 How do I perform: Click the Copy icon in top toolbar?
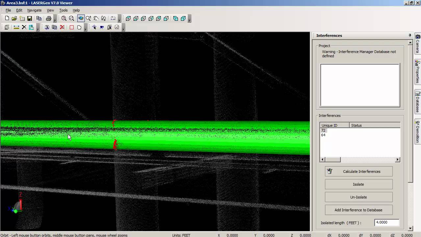(39, 18)
